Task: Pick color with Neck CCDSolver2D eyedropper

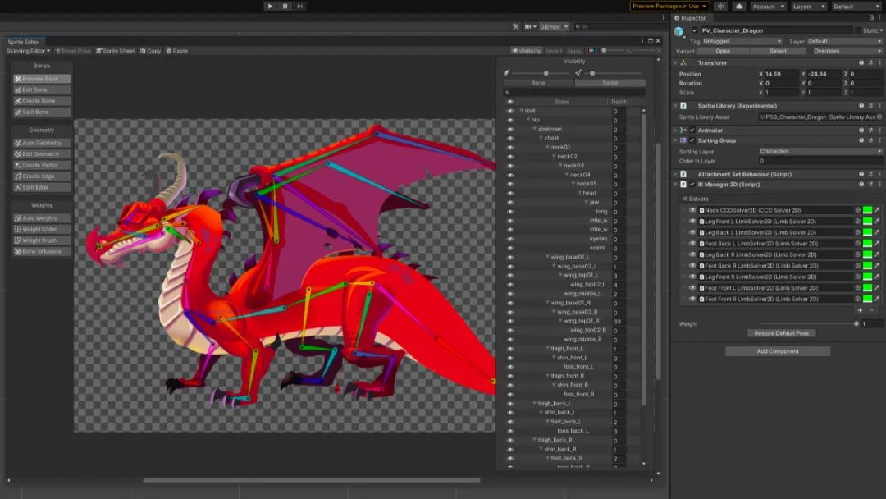Action: [876, 210]
